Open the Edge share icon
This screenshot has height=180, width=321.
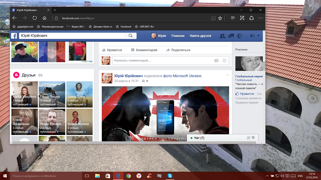click(251, 18)
